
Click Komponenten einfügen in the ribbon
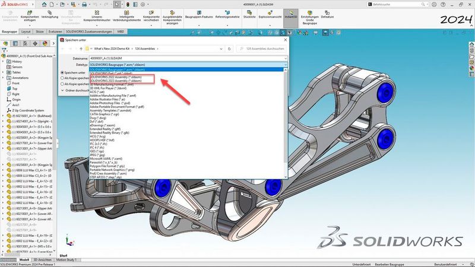tap(30, 16)
